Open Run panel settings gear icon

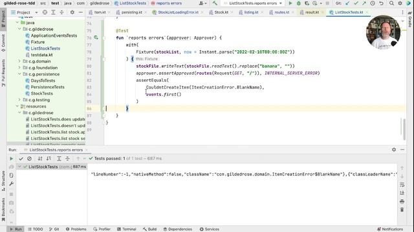coord(394,150)
